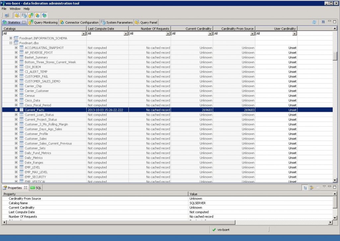The height and width of the screenshot is (241, 340).
Task: Open the Cardinality From Source filter dropdown
Action: click(x=252, y=34)
